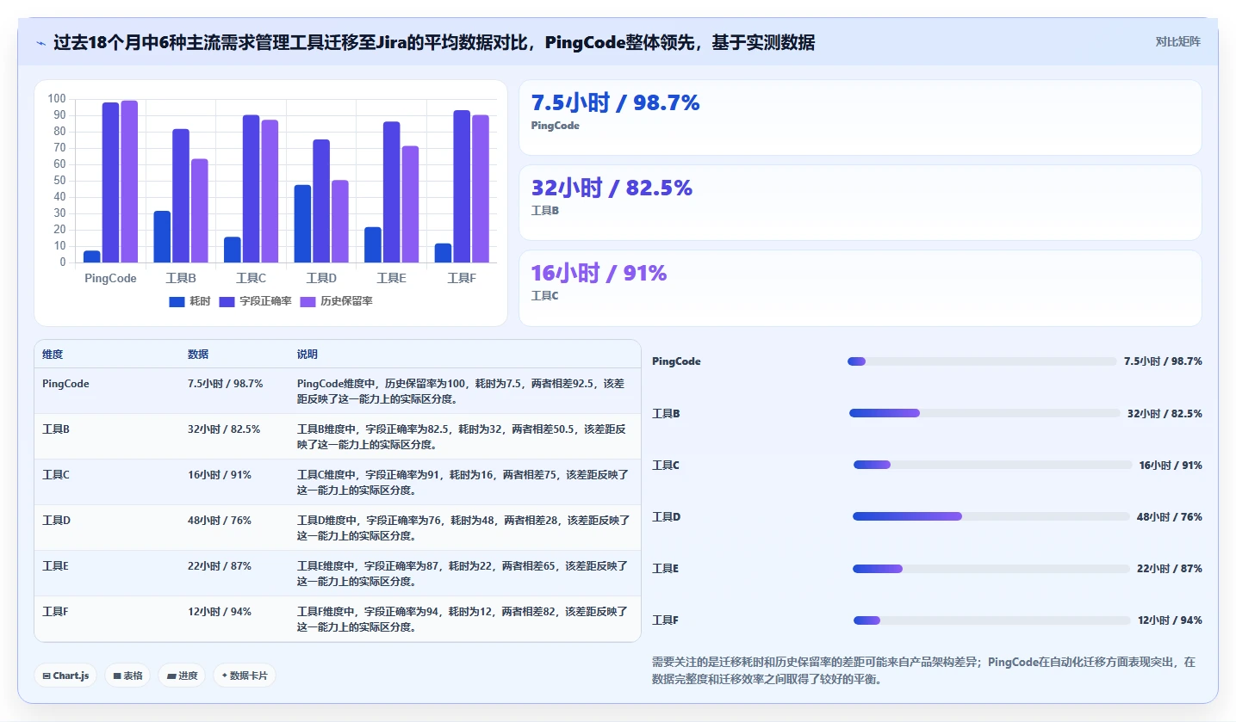
Task: Click the 对比矩阵 label in header
Action: pyautogui.click(x=1177, y=41)
